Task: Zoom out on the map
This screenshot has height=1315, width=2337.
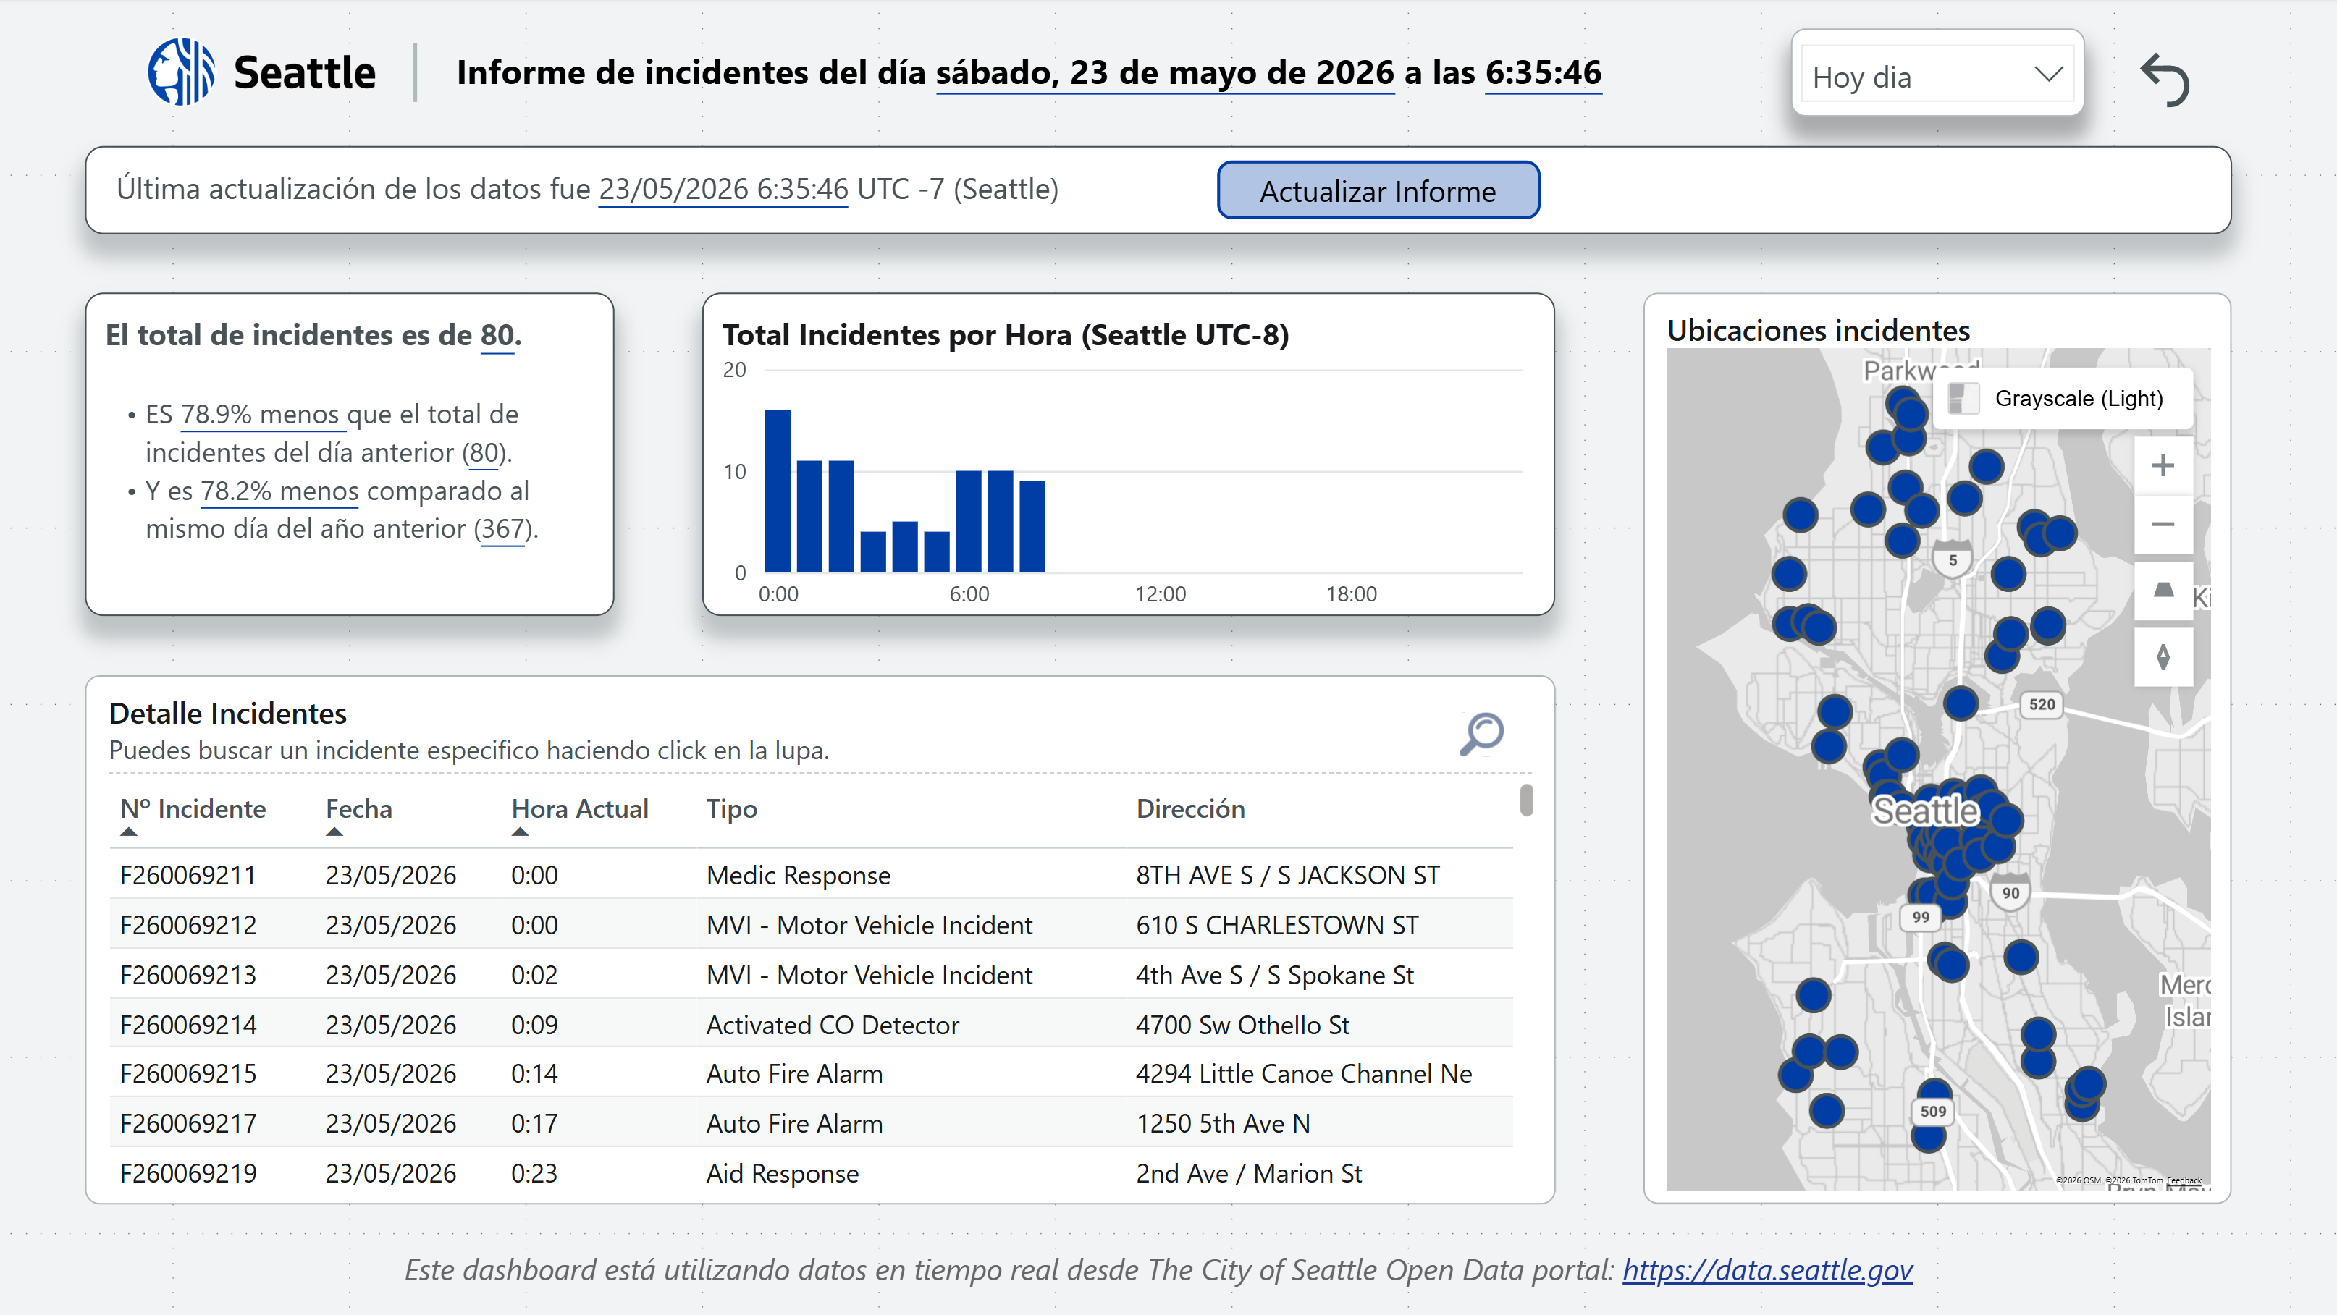Action: click(2163, 524)
